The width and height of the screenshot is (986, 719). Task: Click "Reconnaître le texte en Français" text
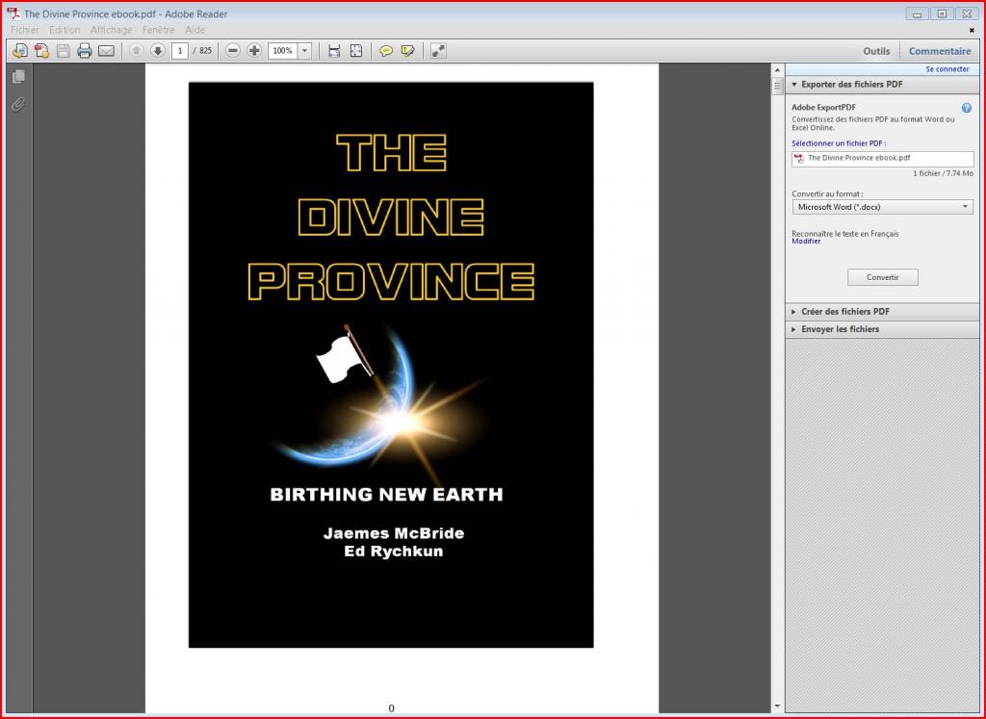point(844,234)
